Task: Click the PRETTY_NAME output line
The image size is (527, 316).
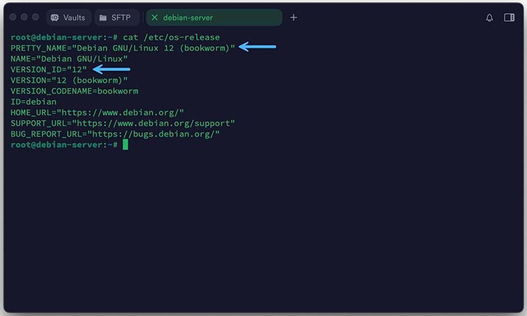Action: click(x=123, y=47)
